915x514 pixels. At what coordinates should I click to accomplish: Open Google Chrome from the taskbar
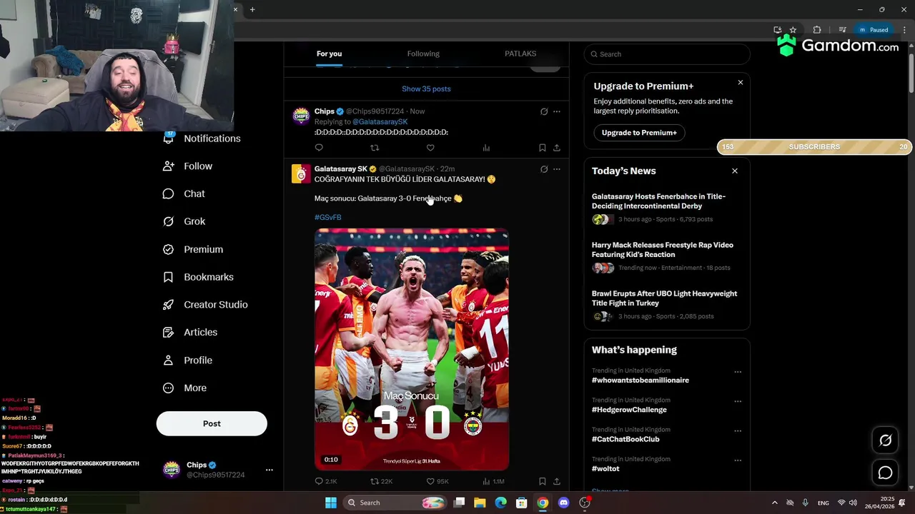click(543, 503)
